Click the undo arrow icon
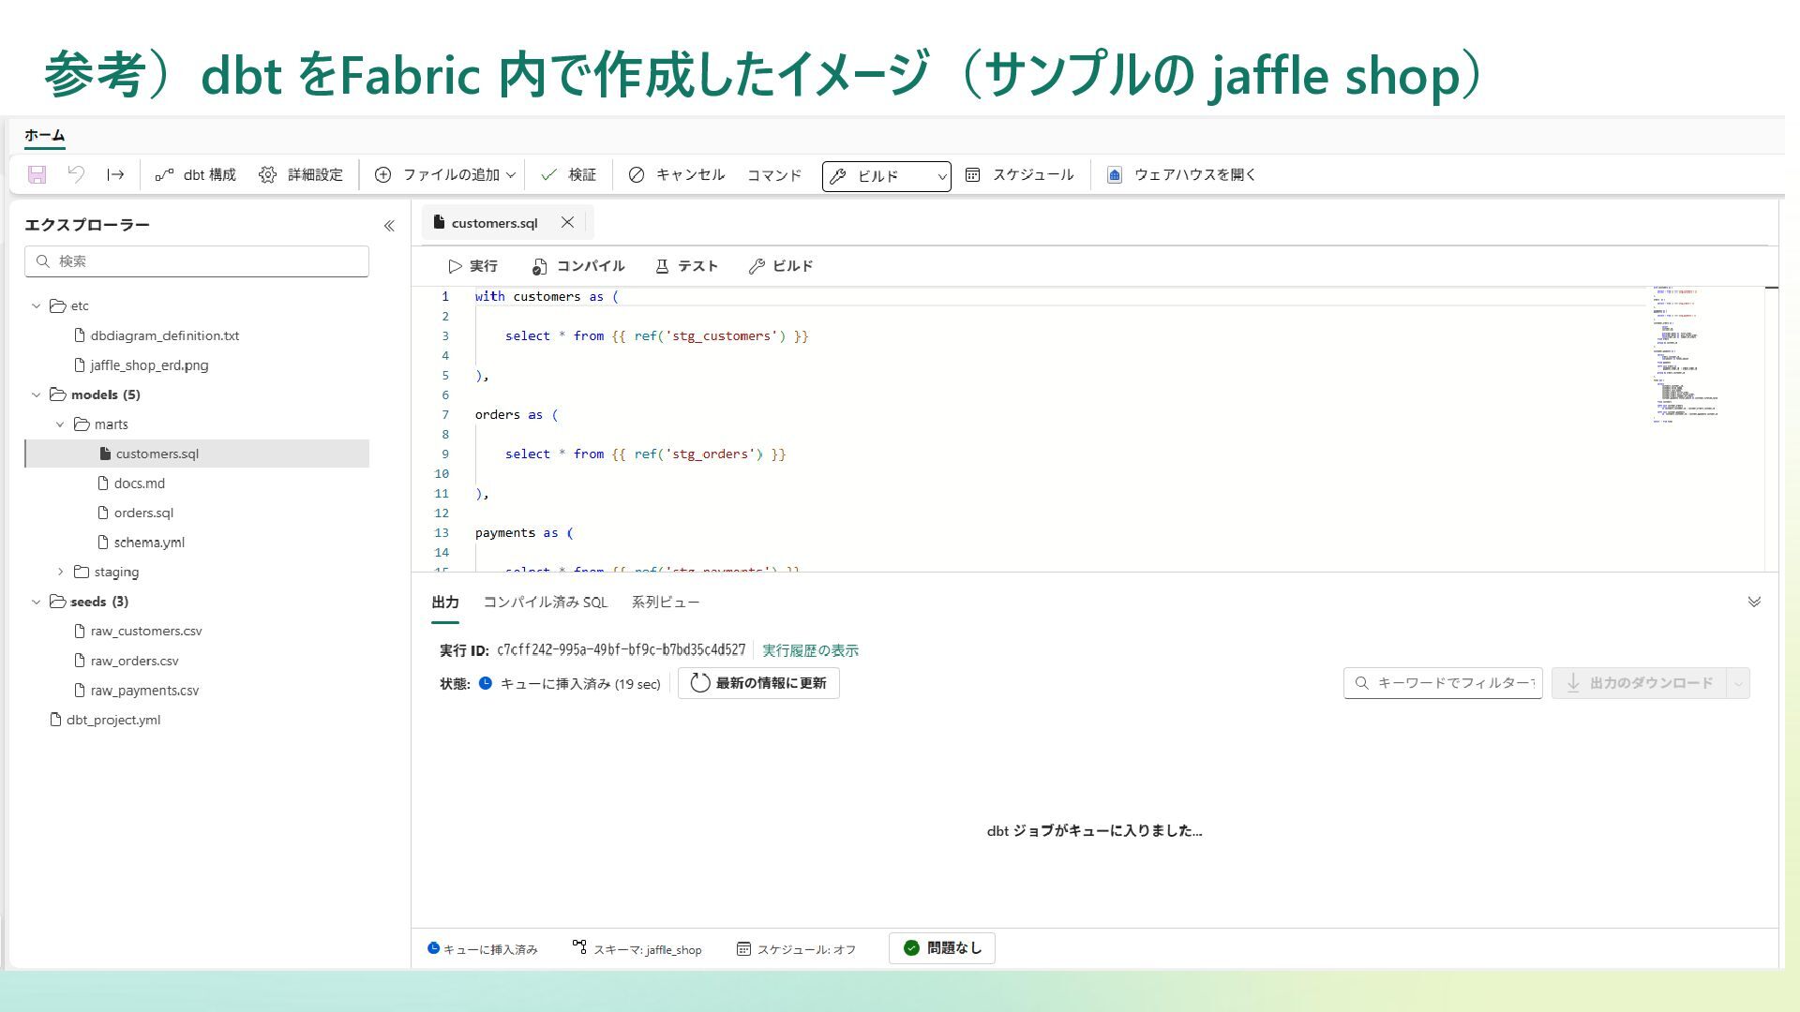This screenshot has width=1800, height=1012. 77,175
